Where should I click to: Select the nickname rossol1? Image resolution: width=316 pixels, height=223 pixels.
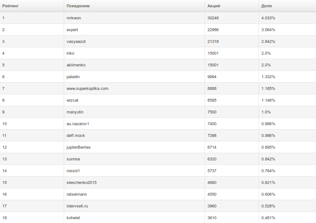click(x=73, y=171)
